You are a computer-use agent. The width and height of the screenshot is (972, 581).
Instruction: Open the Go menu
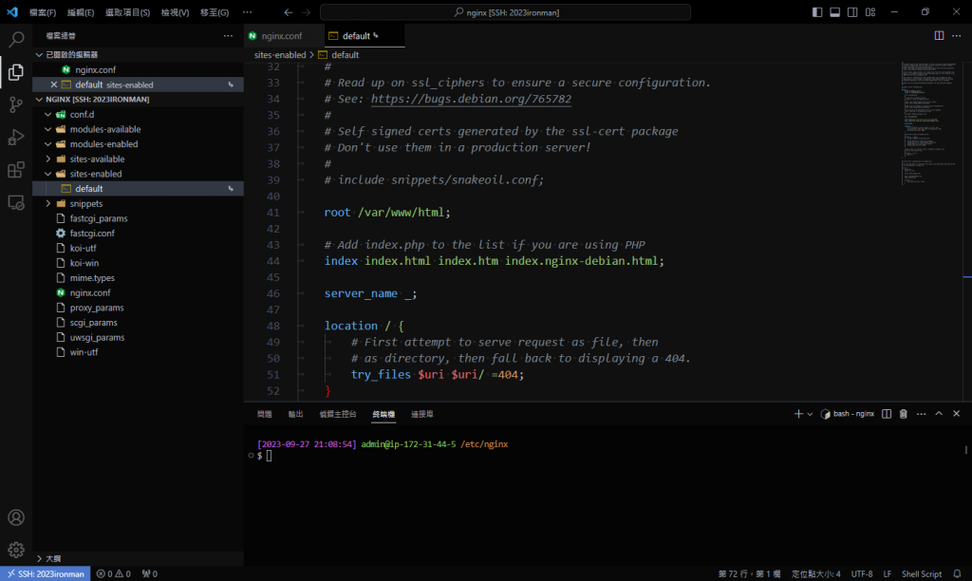(215, 12)
